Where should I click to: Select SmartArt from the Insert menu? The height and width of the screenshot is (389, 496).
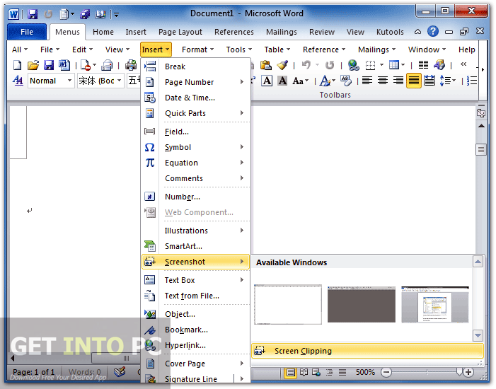coord(196,246)
